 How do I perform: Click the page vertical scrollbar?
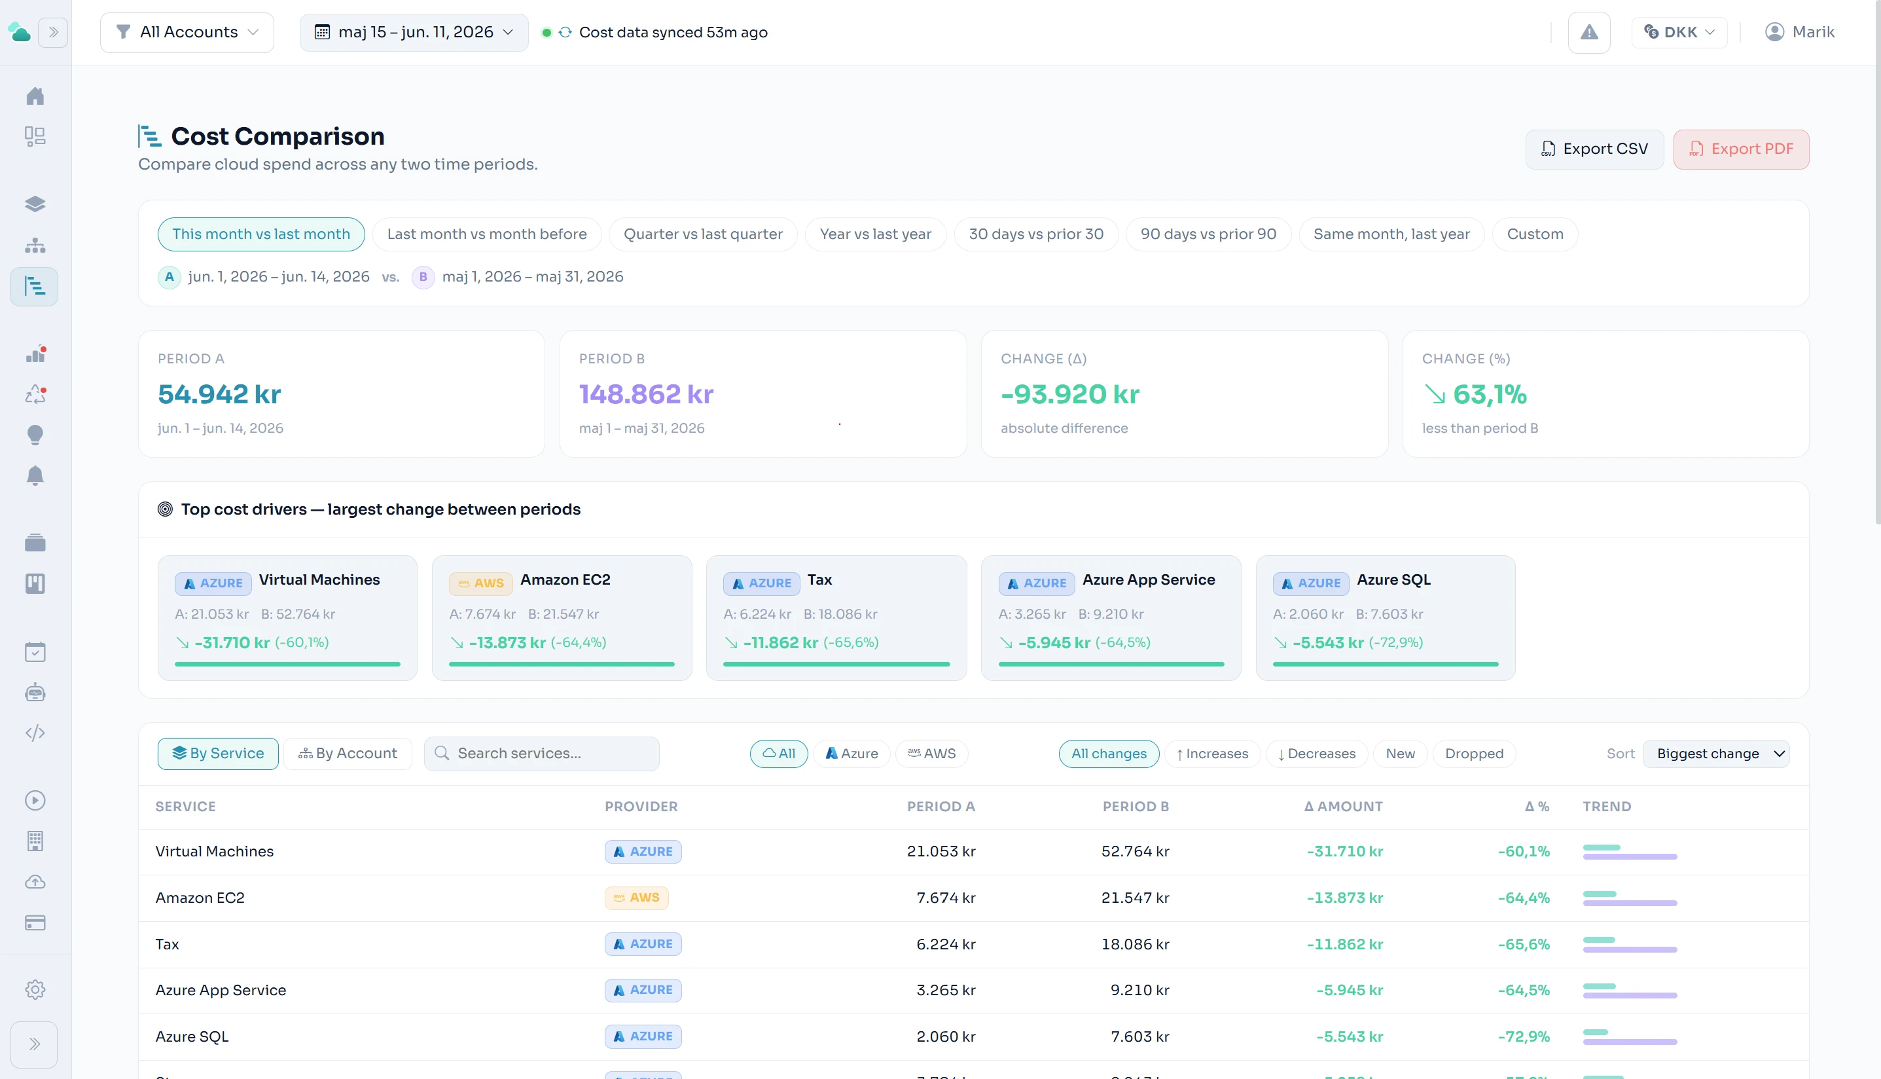1877,263
